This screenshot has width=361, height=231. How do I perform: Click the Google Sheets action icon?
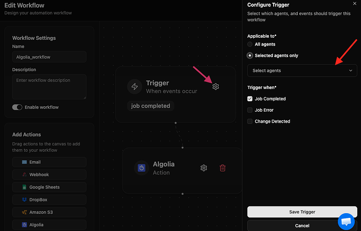coord(24,187)
